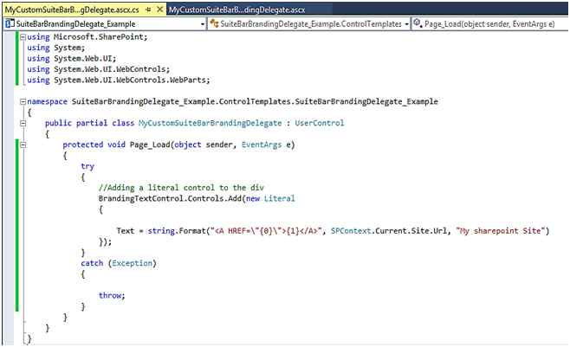The image size is (570, 347).
Task: Open the ControlTemplates class navigation dropdown
Action: (x=406, y=24)
